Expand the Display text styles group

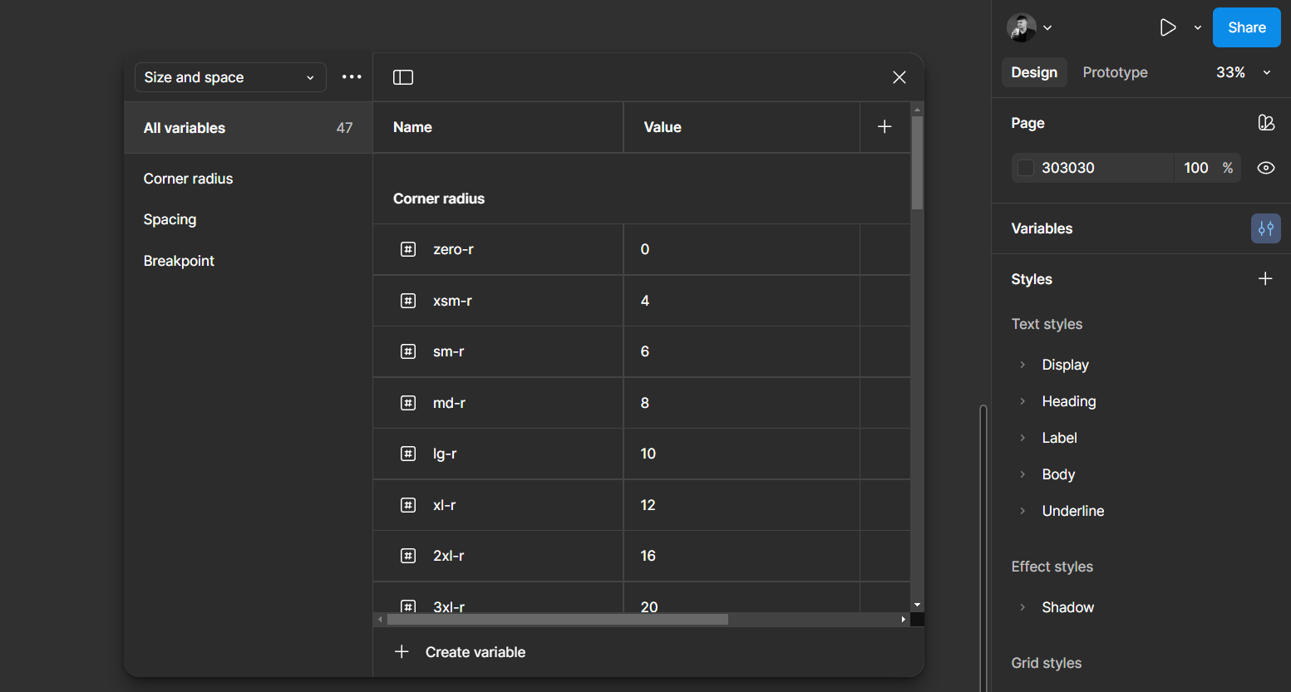pos(1022,365)
